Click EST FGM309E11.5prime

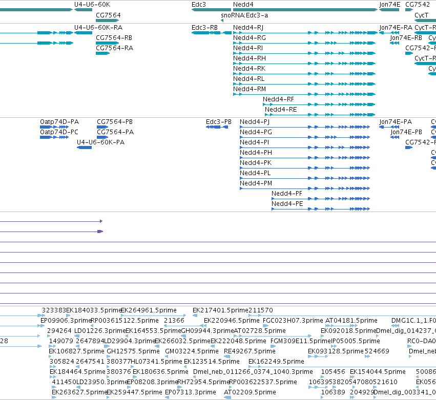(x=273, y=346)
